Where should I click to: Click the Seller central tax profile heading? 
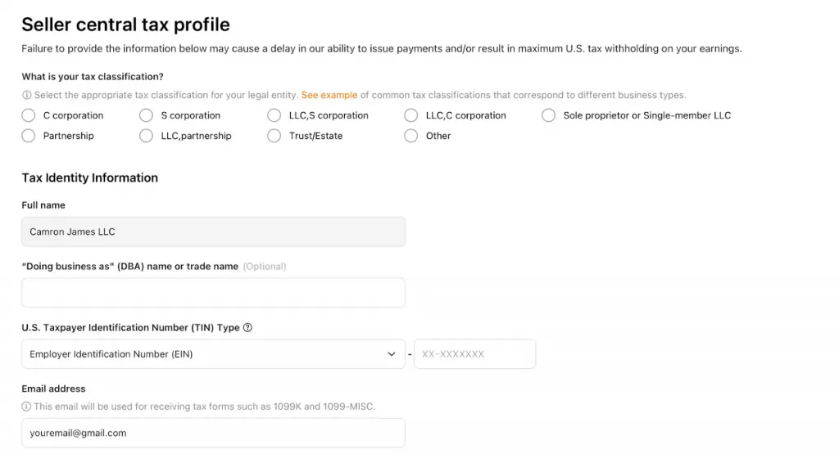tap(125, 25)
